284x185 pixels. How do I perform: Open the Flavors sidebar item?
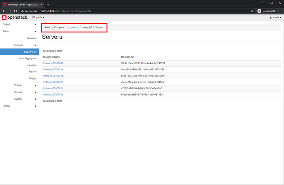[32, 72]
